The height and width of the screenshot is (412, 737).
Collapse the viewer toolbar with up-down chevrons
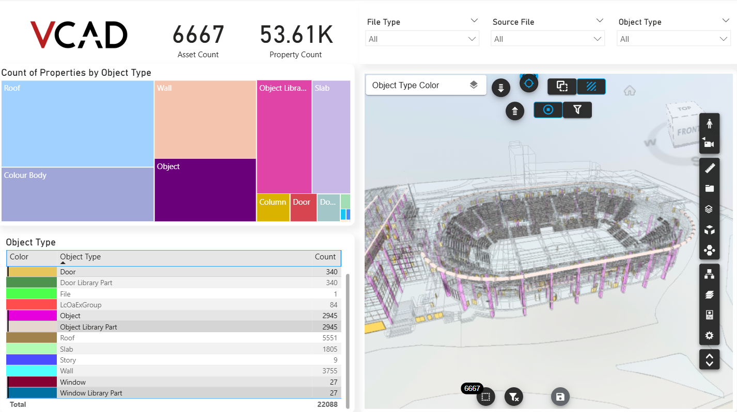[710, 359]
